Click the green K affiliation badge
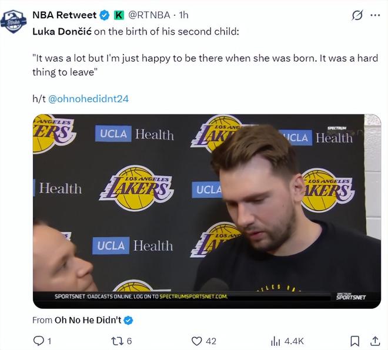Image resolution: width=388 pixels, height=350 pixels. (x=118, y=15)
